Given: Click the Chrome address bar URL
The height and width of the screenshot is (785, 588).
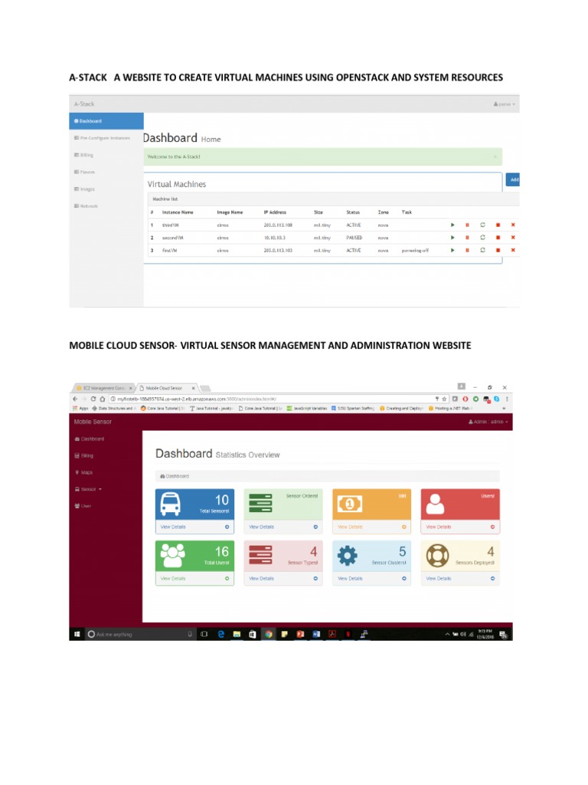Looking at the screenshot, I should 197,399.
